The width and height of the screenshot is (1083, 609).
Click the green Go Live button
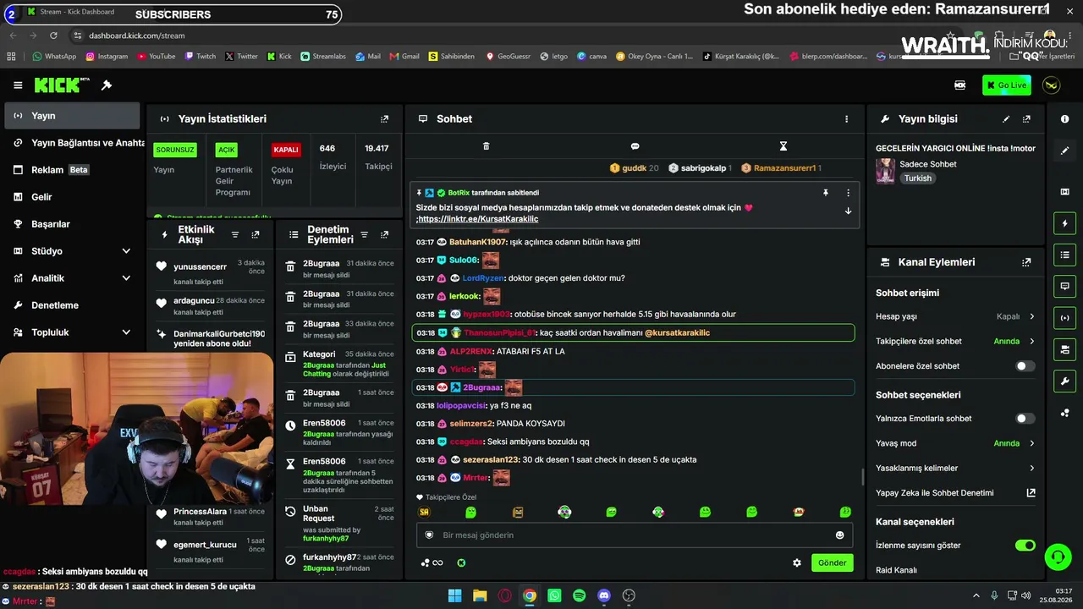1006,85
